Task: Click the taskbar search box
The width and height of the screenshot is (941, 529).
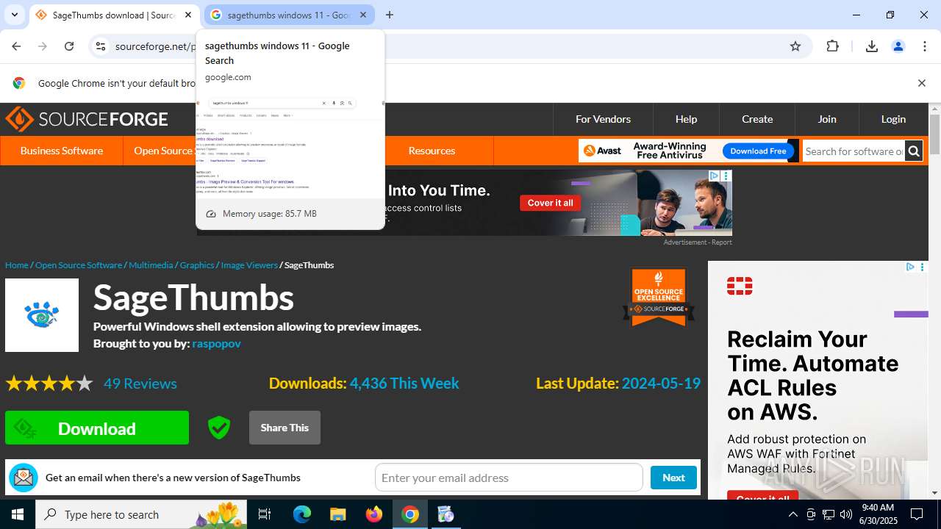Action: 141,514
